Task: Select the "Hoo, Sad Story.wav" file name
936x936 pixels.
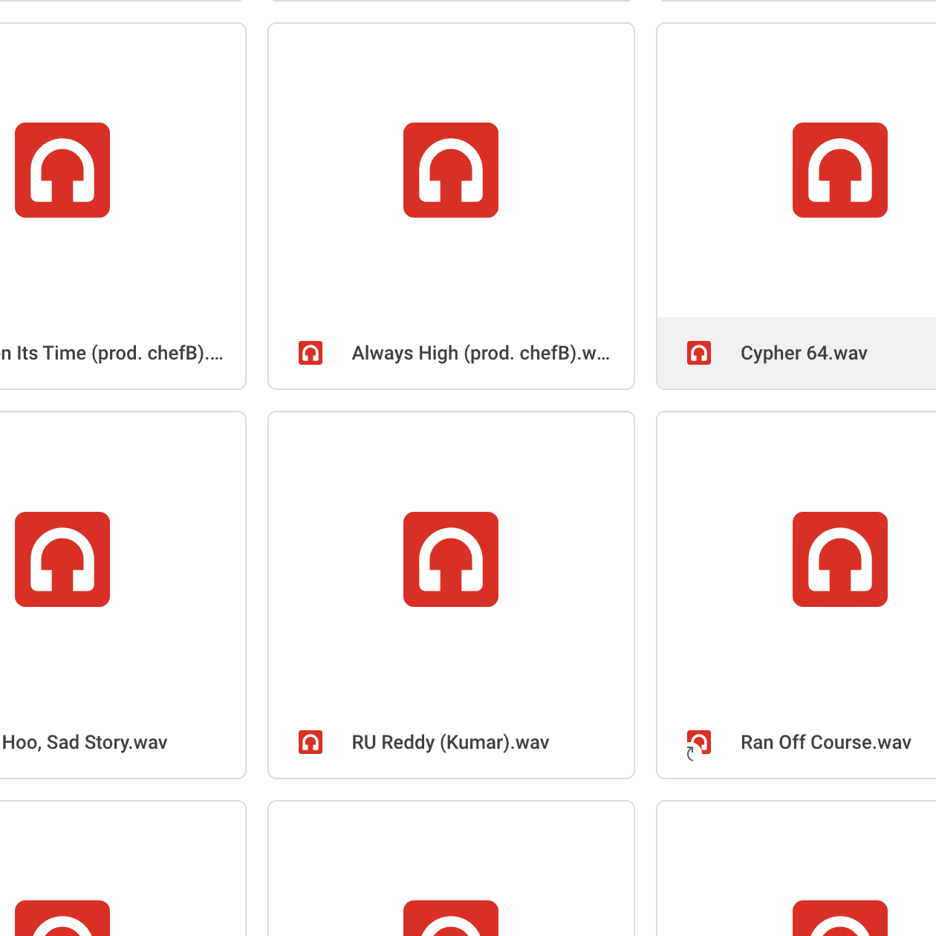Action: (x=85, y=743)
